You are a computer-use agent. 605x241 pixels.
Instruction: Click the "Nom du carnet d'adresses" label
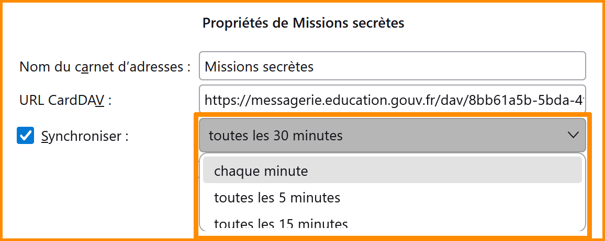point(105,67)
